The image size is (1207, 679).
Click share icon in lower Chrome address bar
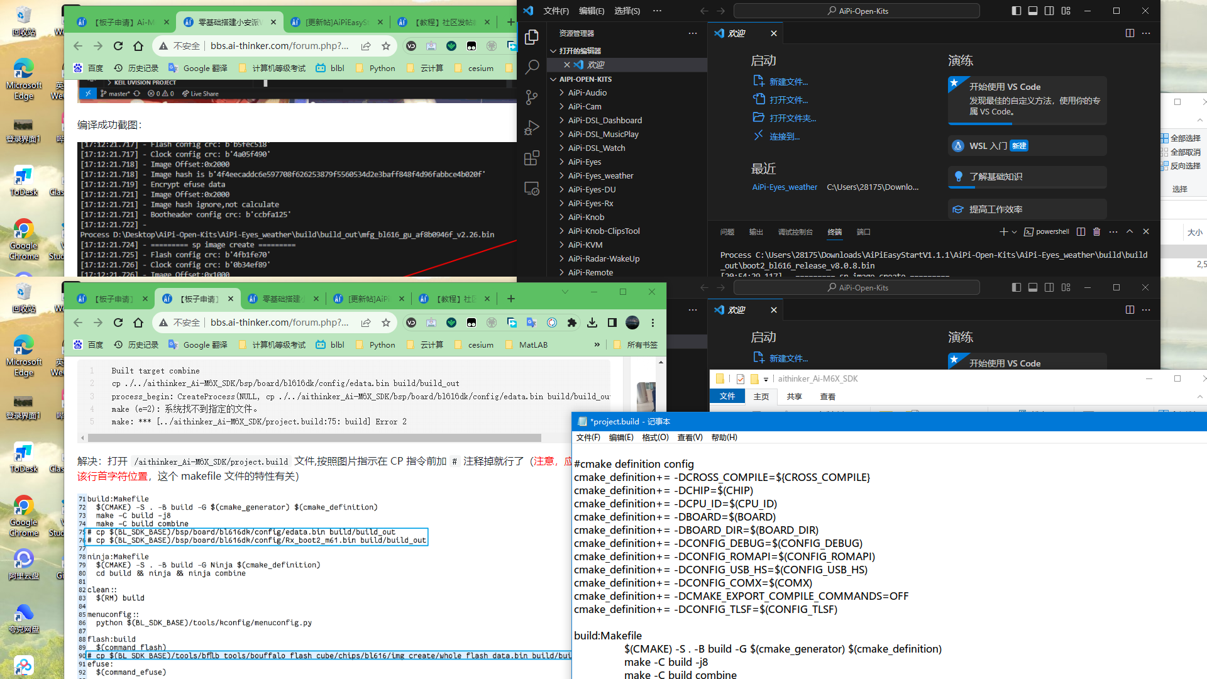366,323
